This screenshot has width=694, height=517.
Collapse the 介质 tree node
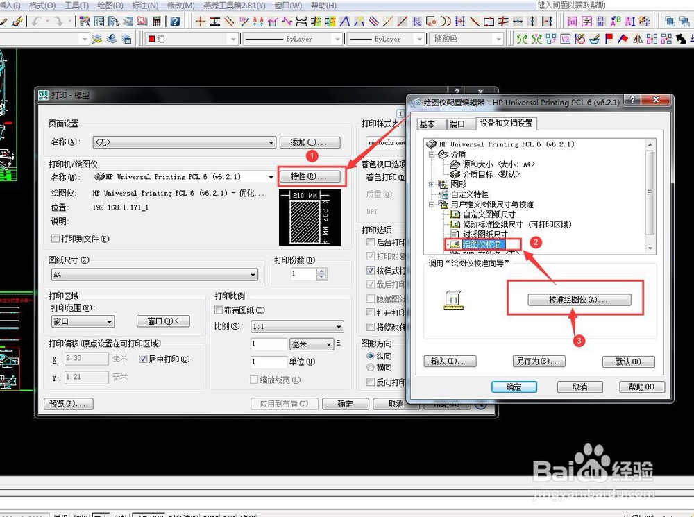click(431, 155)
